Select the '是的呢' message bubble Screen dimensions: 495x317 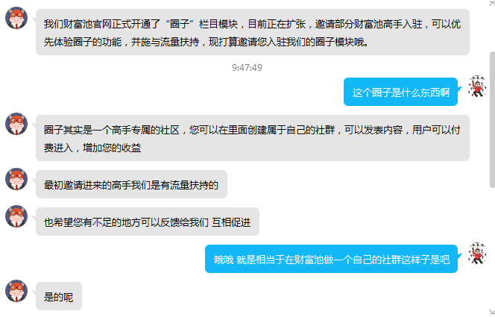(x=59, y=296)
